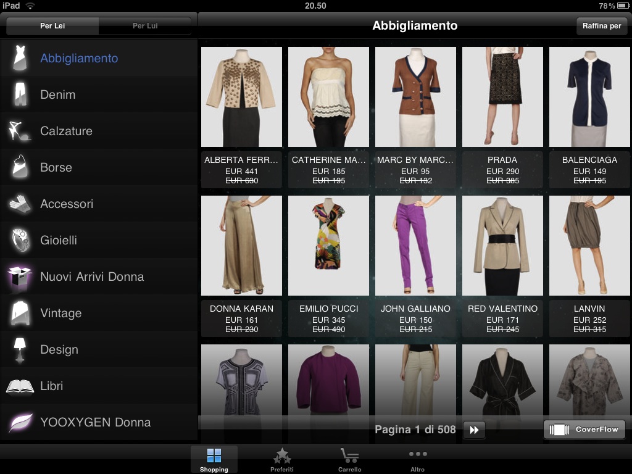Tap the battery indicator in the status bar
The height and width of the screenshot is (474, 632).
pyautogui.click(x=623, y=6)
